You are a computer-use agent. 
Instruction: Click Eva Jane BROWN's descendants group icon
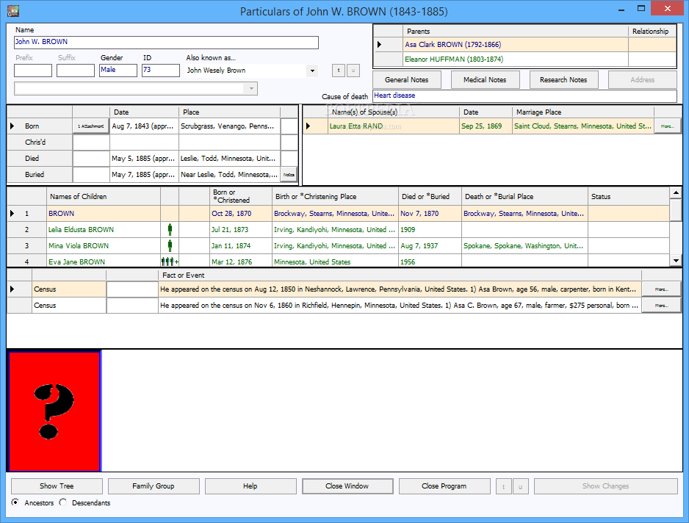coord(170,261)
